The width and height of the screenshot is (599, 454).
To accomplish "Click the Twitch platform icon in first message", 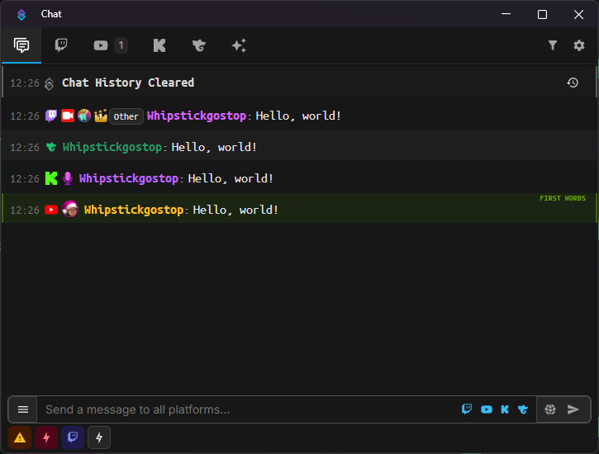I will click(x=51, y=116).
